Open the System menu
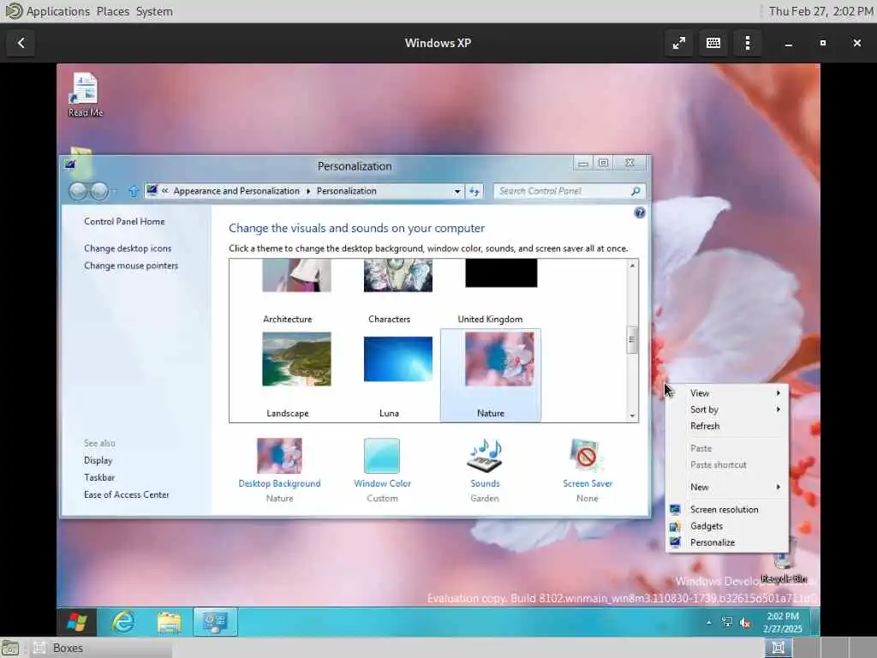877x658 pixels. pos(154,11)
